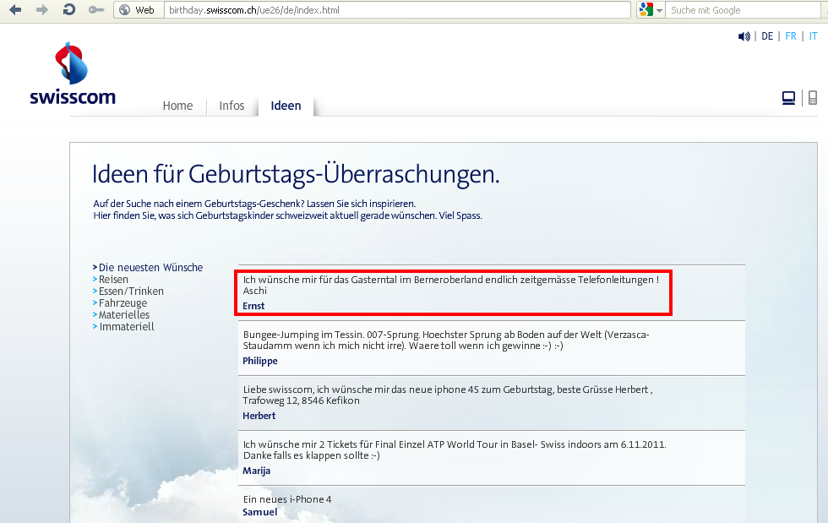Click the browser forward arrow

pyautogui.click(x=41, y=9)
